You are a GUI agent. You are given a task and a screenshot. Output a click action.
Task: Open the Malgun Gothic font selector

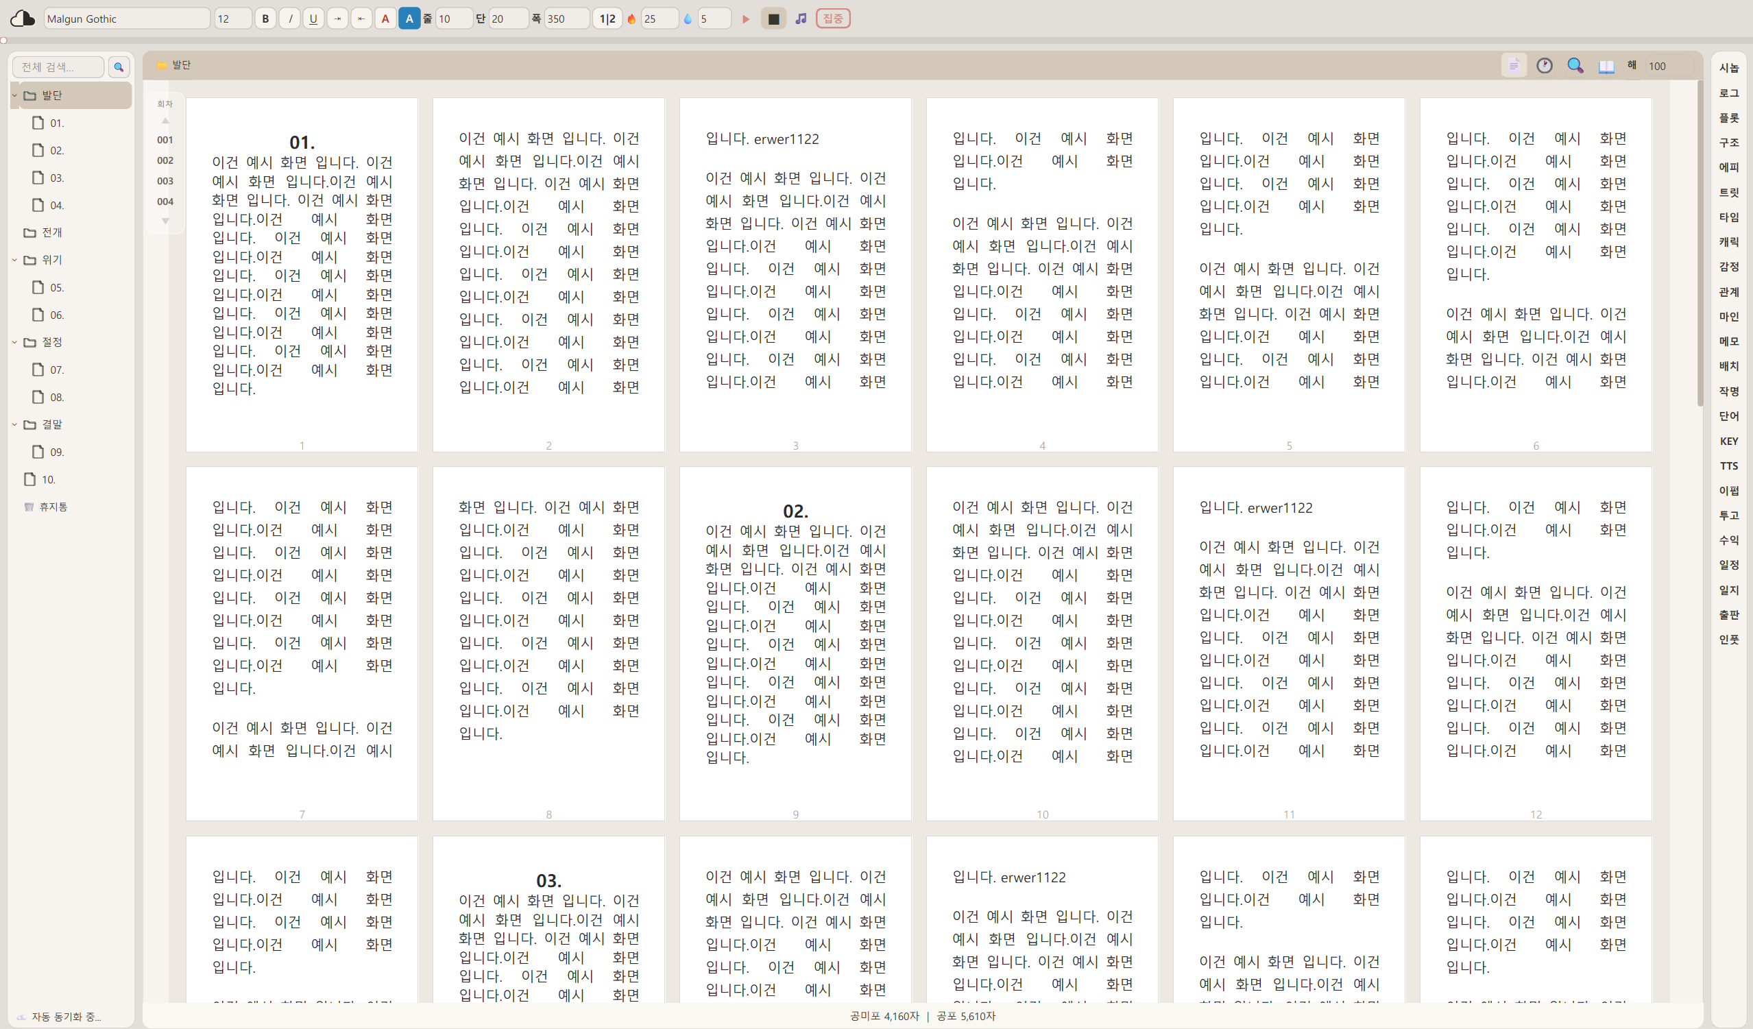coord(127,19)
